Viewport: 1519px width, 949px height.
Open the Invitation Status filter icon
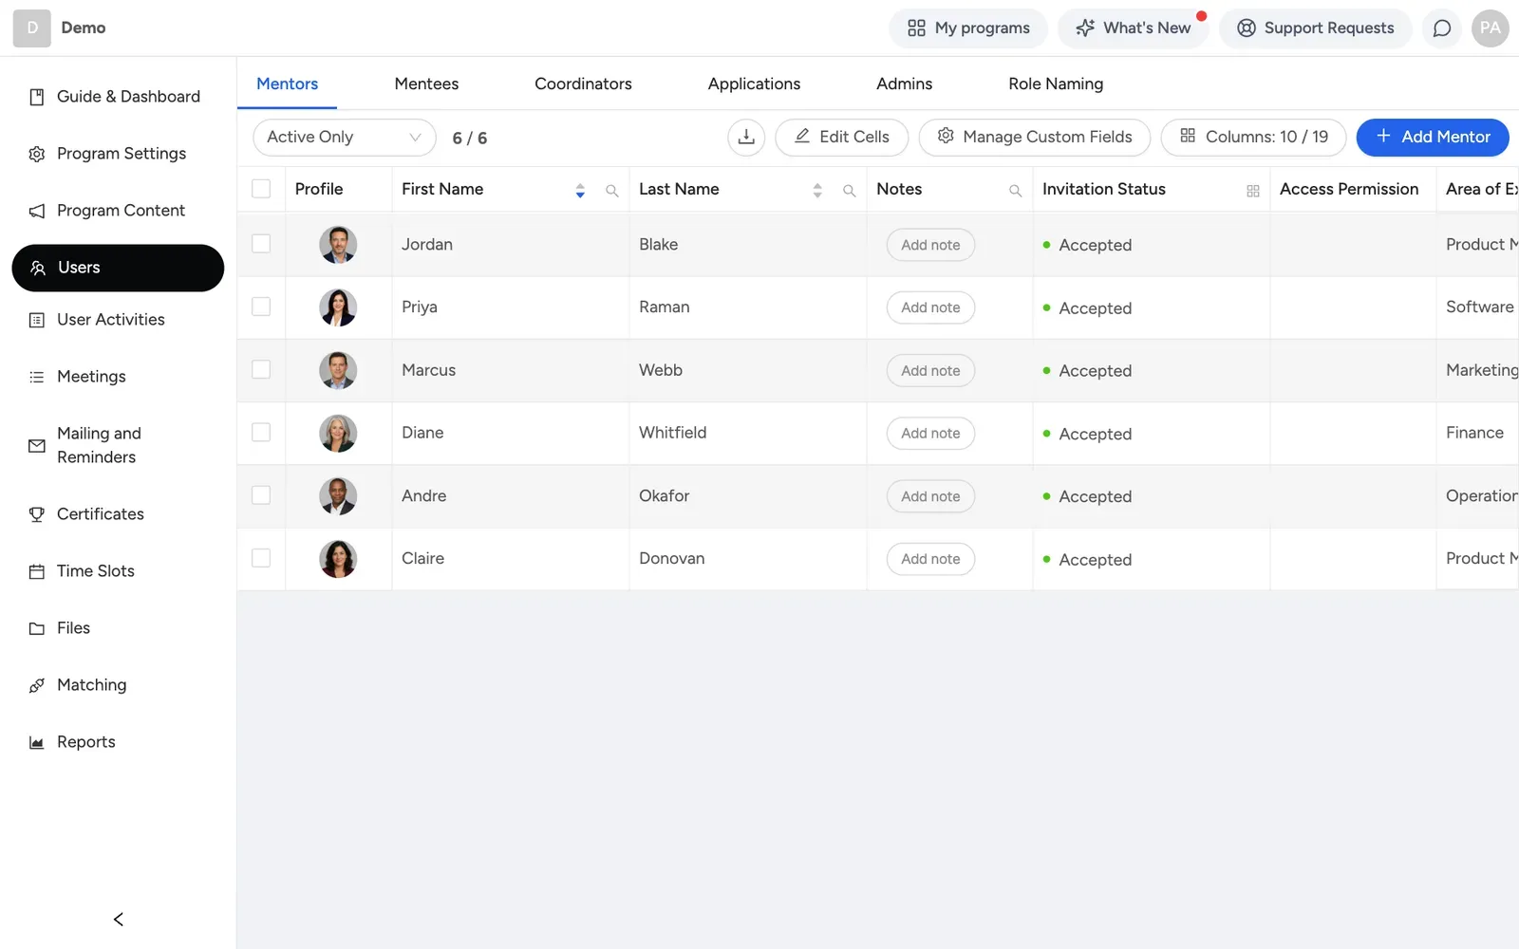coord(1253,191)
